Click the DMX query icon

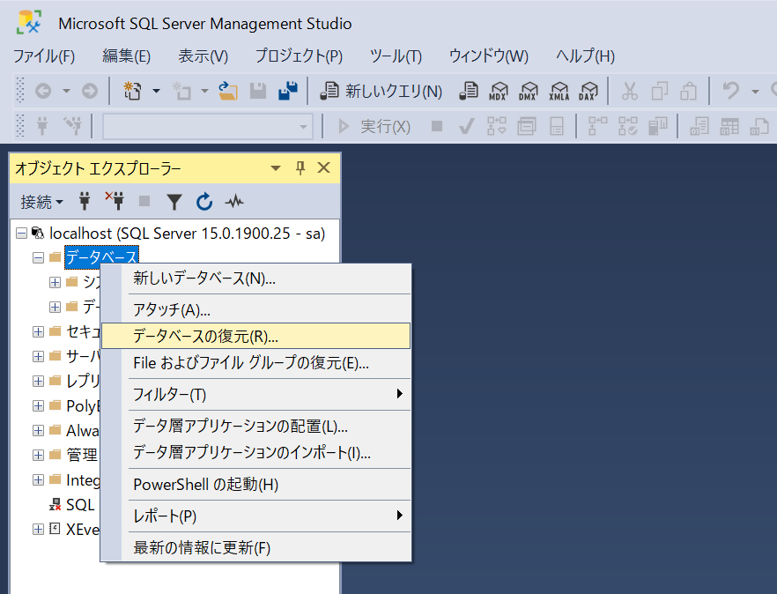529,92
